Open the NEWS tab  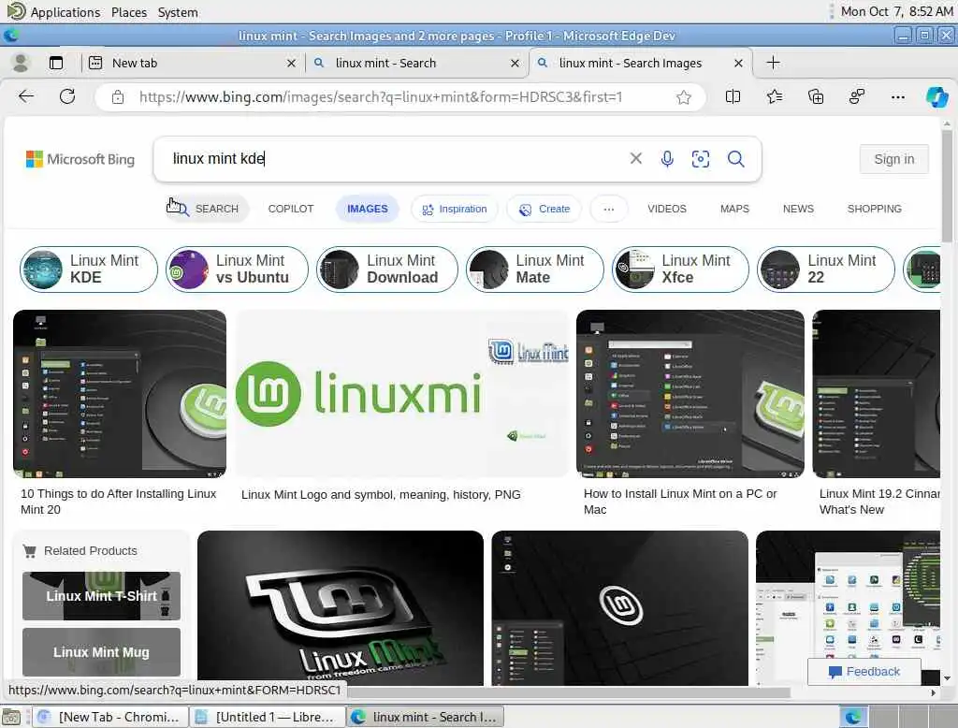point(798,209)
